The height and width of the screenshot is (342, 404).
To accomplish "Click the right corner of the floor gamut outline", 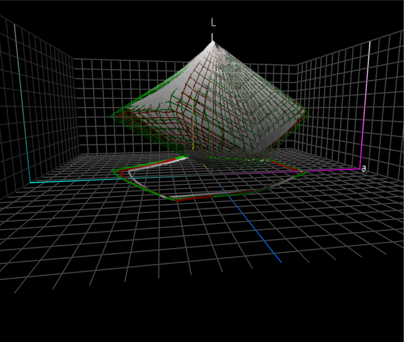I will [306, 172].
